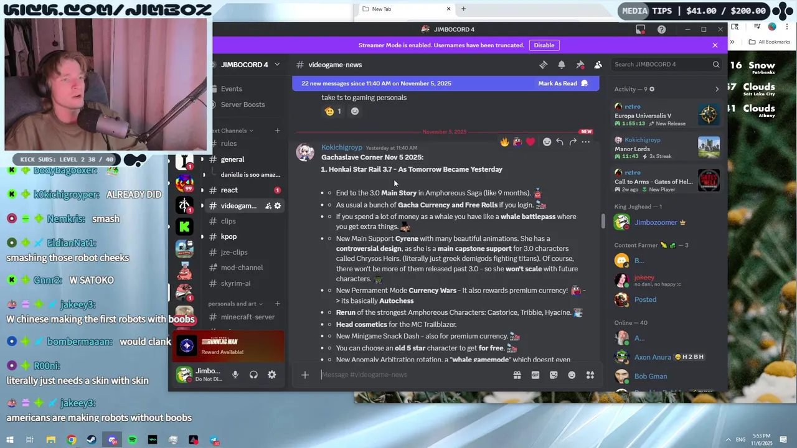Jump to the 22 new messages banner
This screenshot has width=797, height=448.
point(377,83)
